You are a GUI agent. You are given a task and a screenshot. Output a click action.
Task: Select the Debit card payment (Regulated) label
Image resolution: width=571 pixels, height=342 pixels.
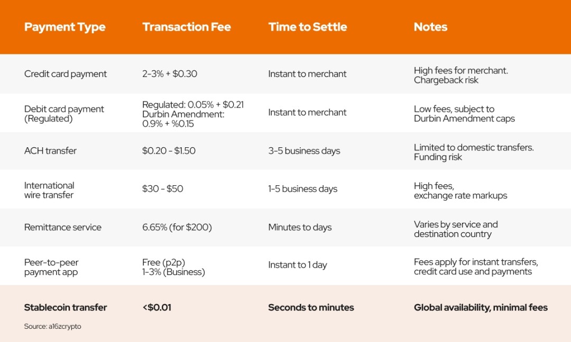tap(64, 113)
